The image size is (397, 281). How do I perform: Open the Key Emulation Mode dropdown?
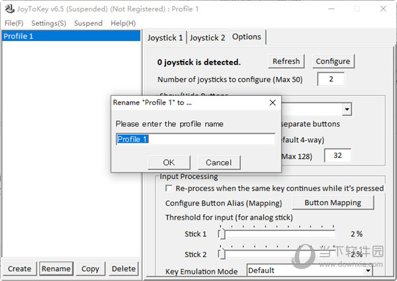click(310, 270)
